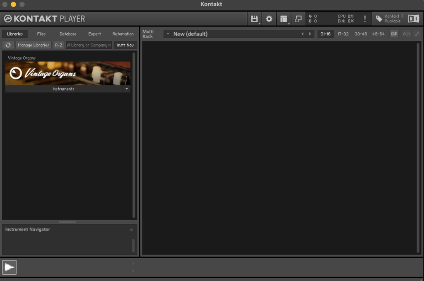Click Manage Libraries button
The image size is (424, 281).
point(34,45)
